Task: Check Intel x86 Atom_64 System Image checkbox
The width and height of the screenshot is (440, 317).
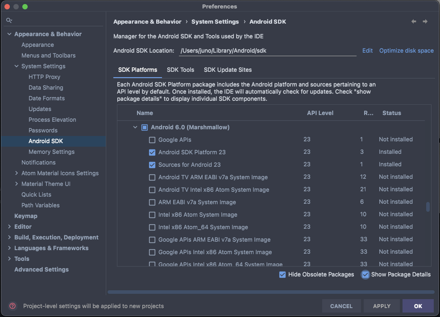Action: (x=152, y=227)
